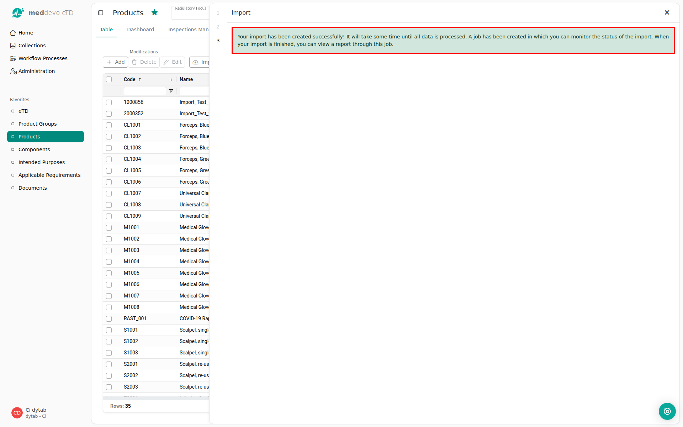Open the Code column options menu
The width and height of the screenshot is (683, 427).
click(x=171, y=79)
